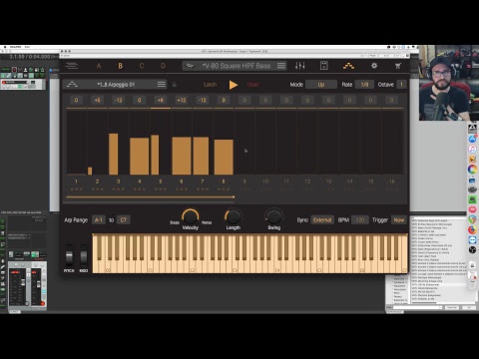Open the mixer faders view icon

(300, 66)
